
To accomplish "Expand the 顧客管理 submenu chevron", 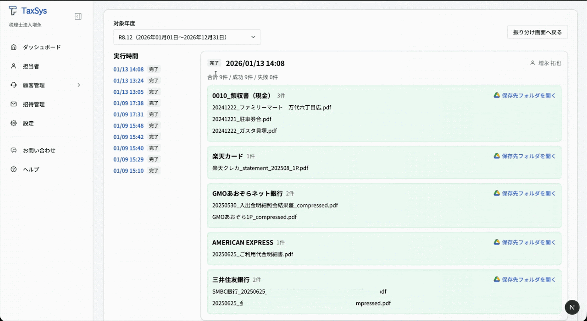I will 79,85.
